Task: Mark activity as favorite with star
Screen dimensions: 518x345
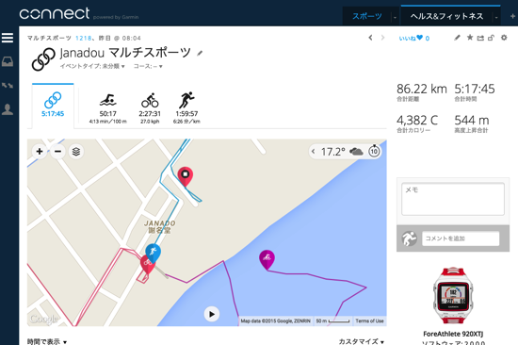Action: (470, 38)
